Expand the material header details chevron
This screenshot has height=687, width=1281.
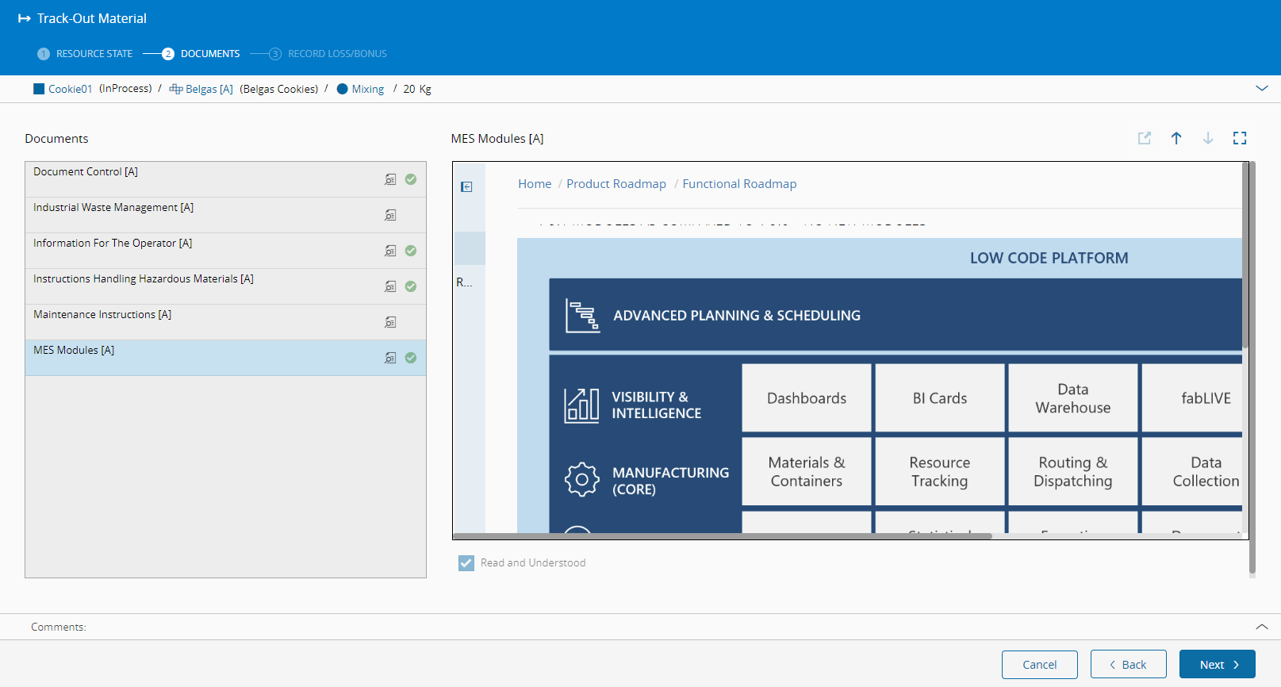[1261, 88]
